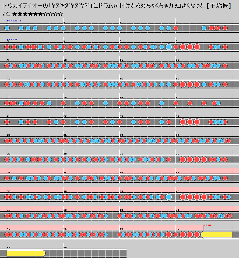Click the large blue note ending measure 39

169,197
